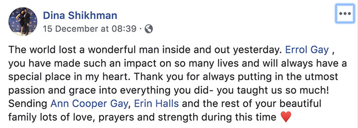Open Dina Shikhman's profile name link
Screen dimensions: 358x128
tap(80, 15)
